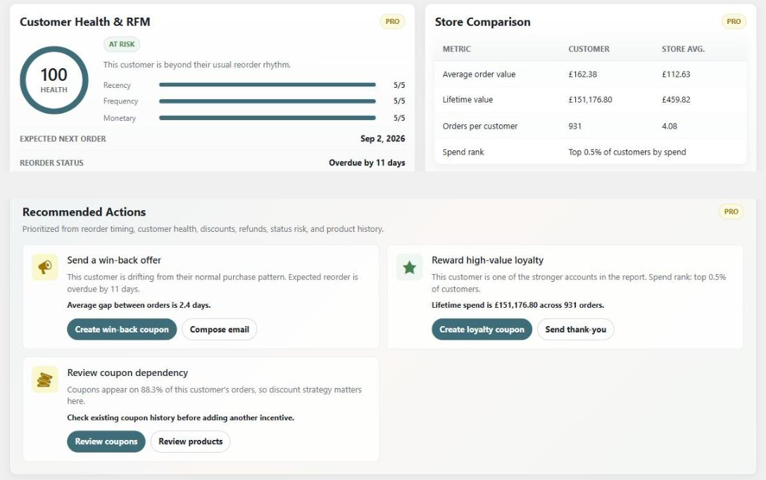Click the 'Prioritized from reorder timing' subtitle
766x480 pixels.
click(x=203, y=229)
